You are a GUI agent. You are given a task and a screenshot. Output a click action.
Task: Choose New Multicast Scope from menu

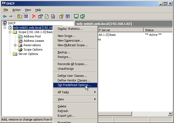click(x=75, y=45)
